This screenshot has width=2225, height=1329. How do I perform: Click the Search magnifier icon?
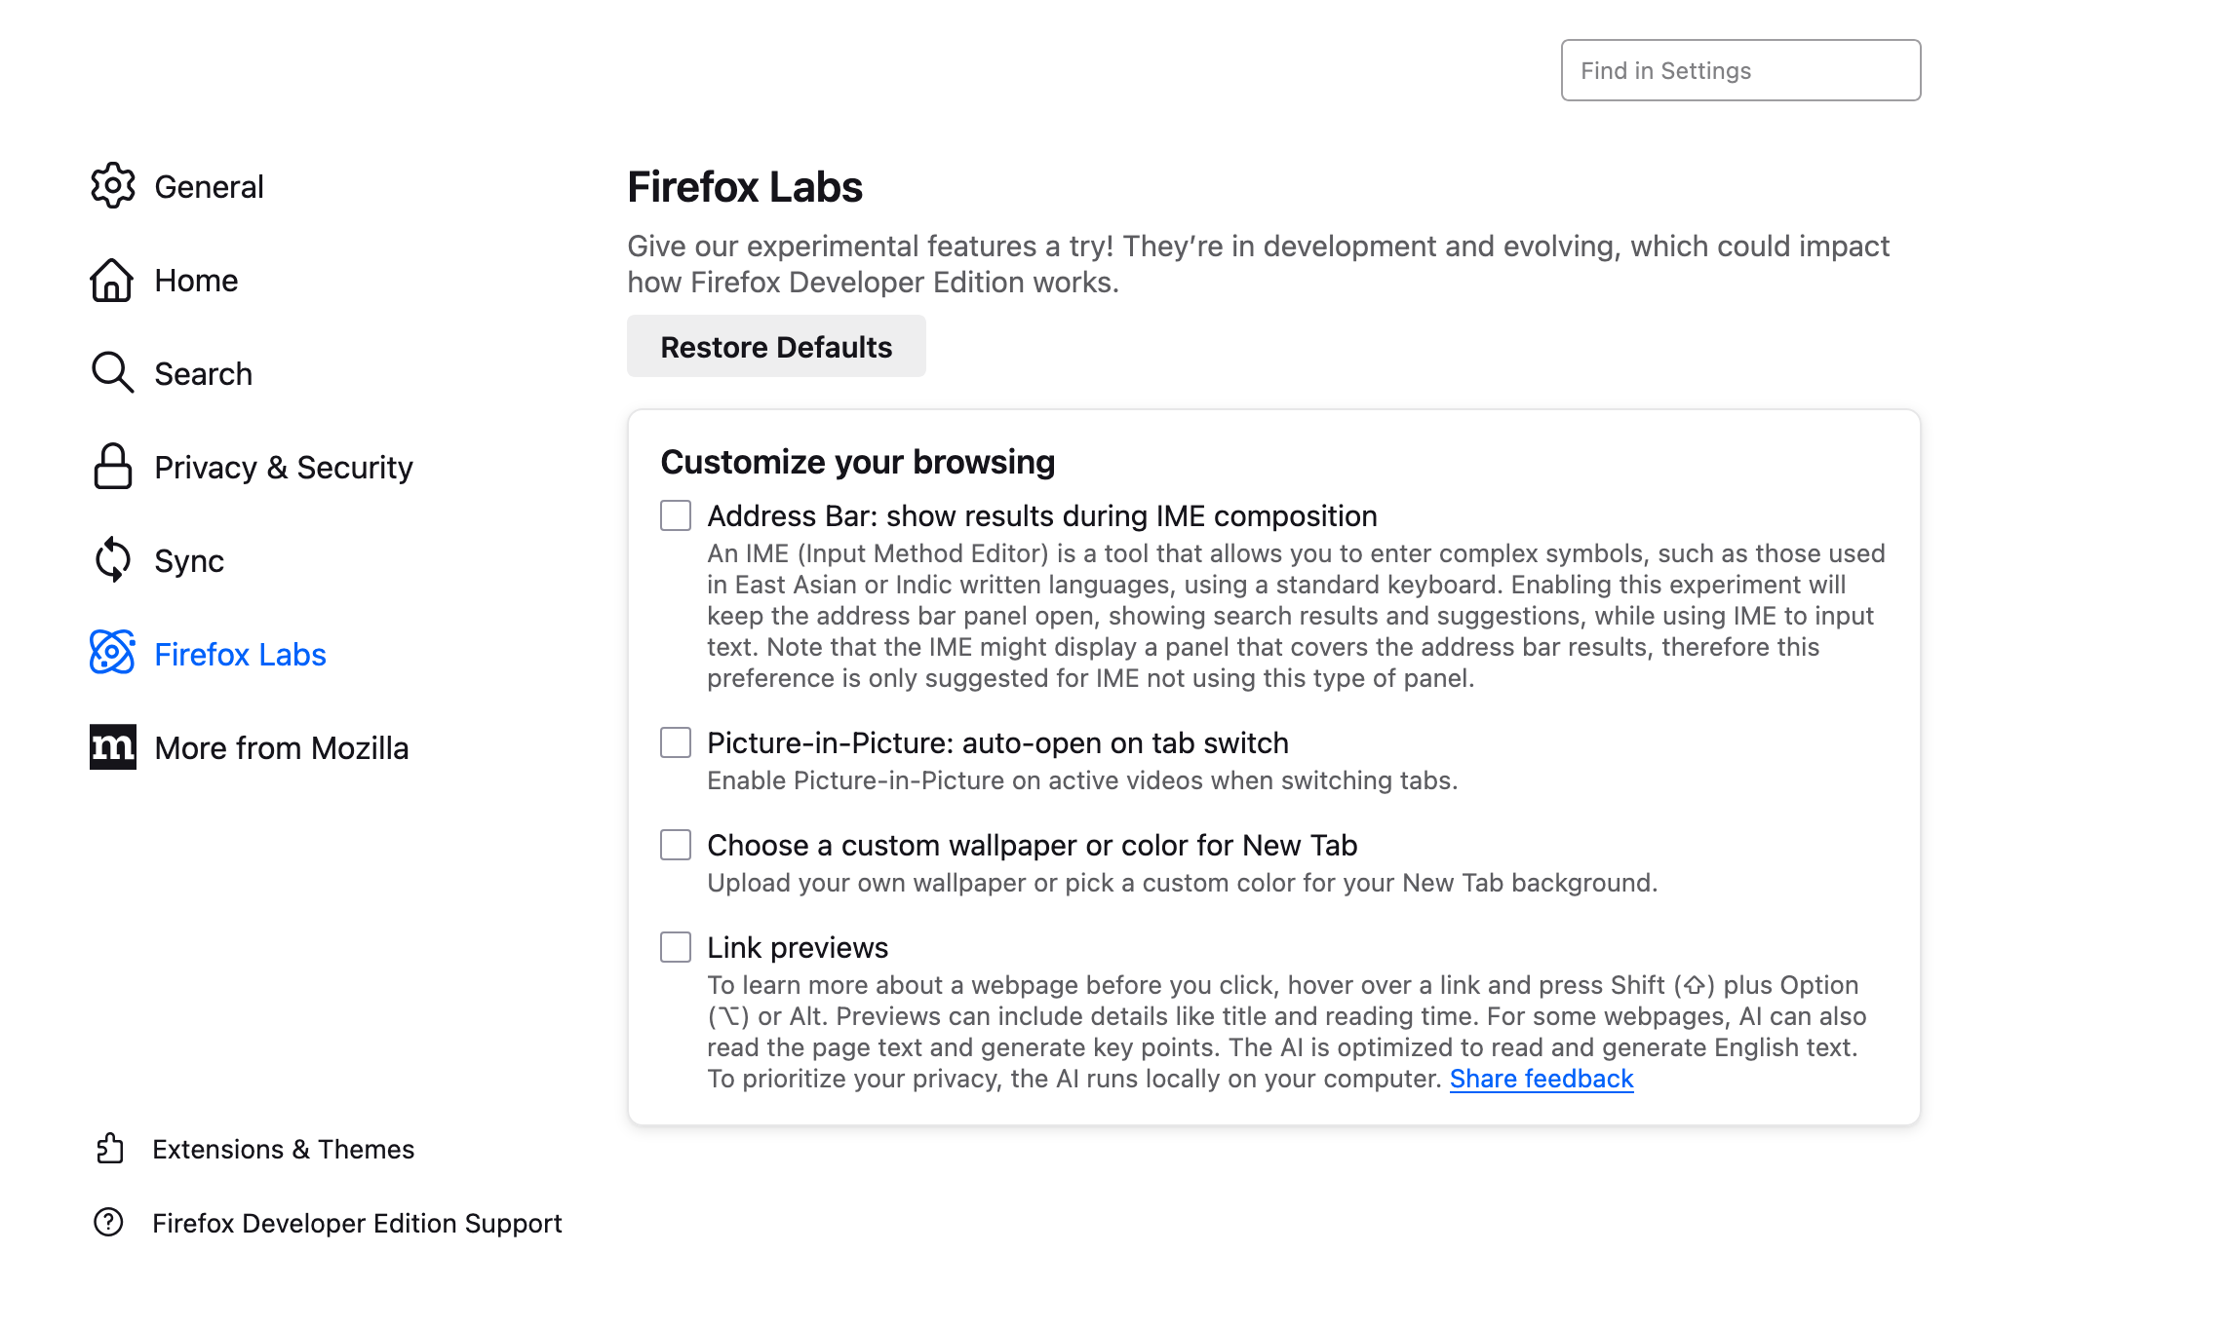(x=112, y=372)
